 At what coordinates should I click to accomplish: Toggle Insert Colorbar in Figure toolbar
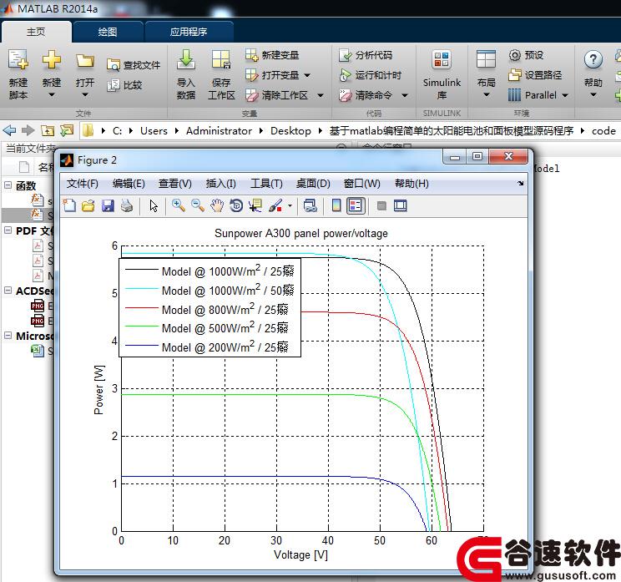(x=336, y=205)
